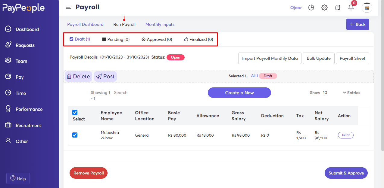
Task: Click the Search field
Action: tap(121, 92)
